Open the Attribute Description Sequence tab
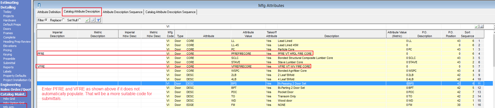This screenshot has height=108, width=495. pyautogui.click(x=122, y=12)
